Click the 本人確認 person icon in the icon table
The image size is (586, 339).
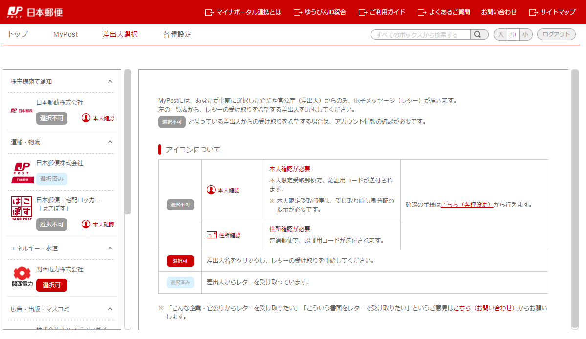[x=211, y=190]
